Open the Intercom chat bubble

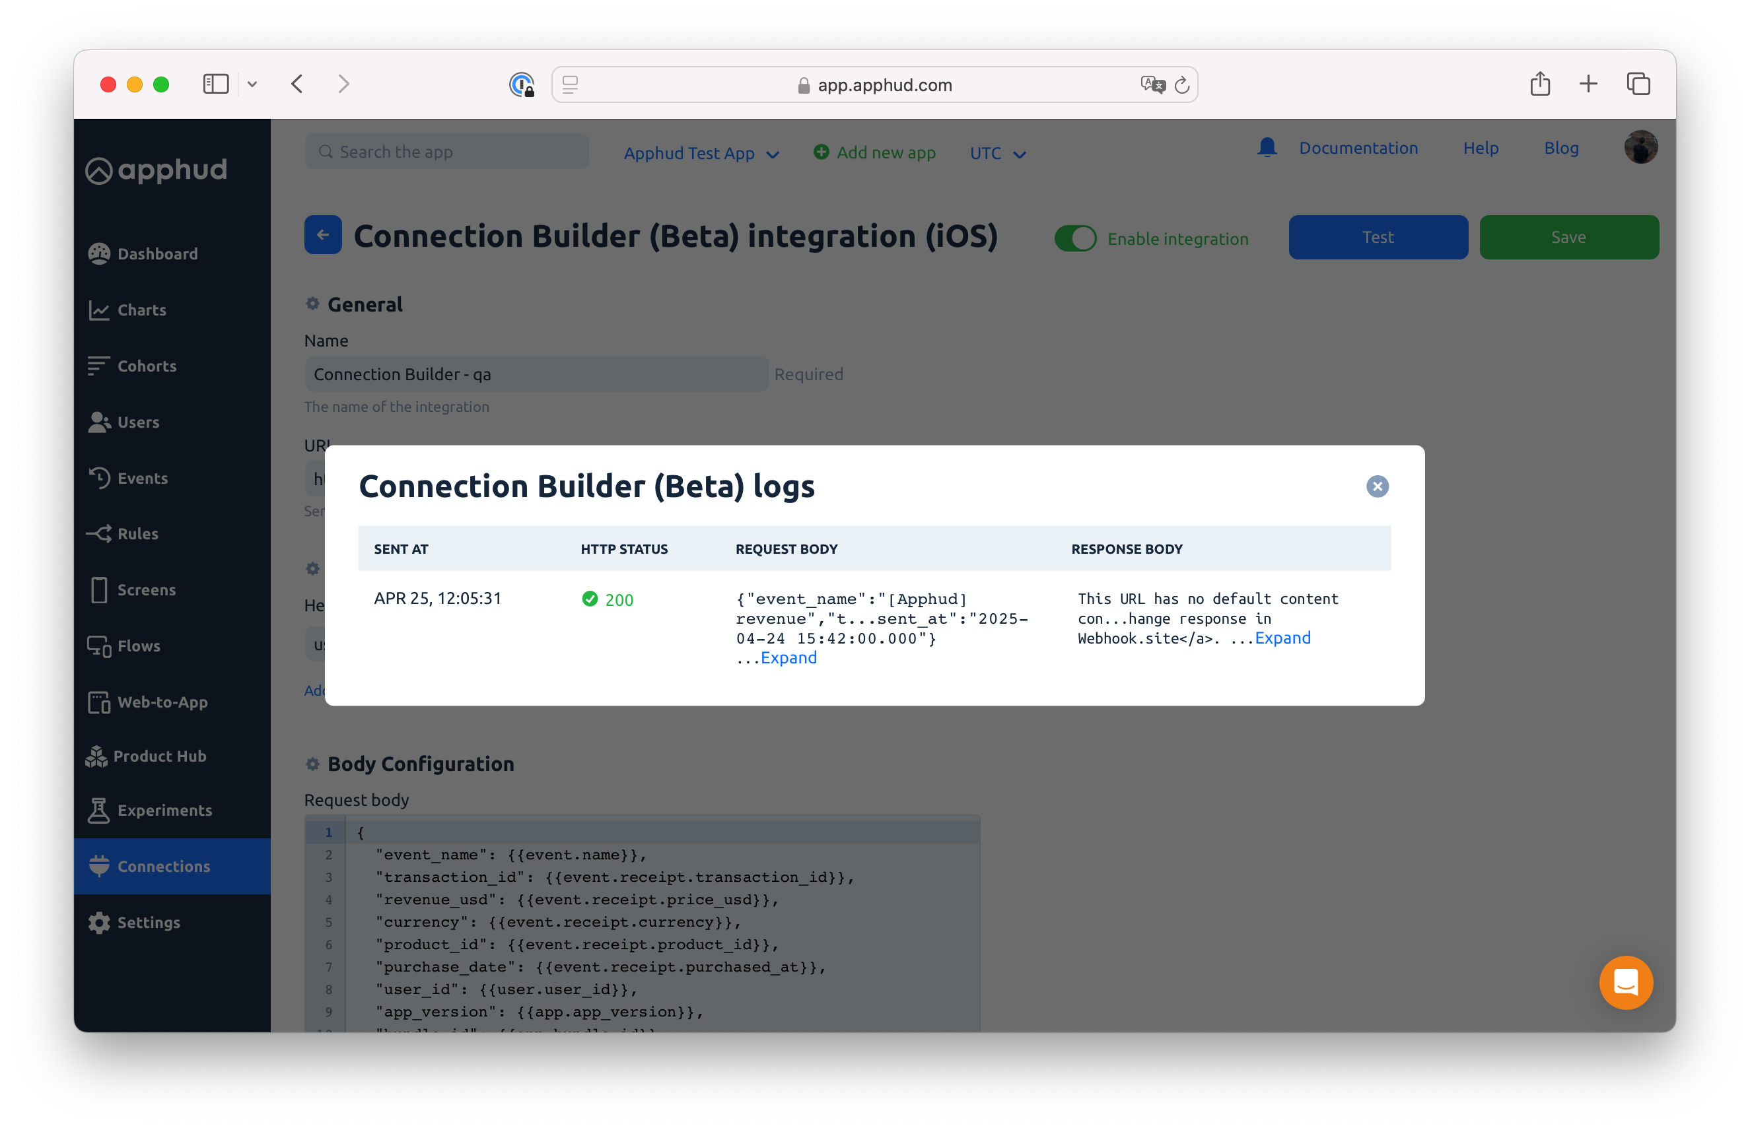[1625, 981]
